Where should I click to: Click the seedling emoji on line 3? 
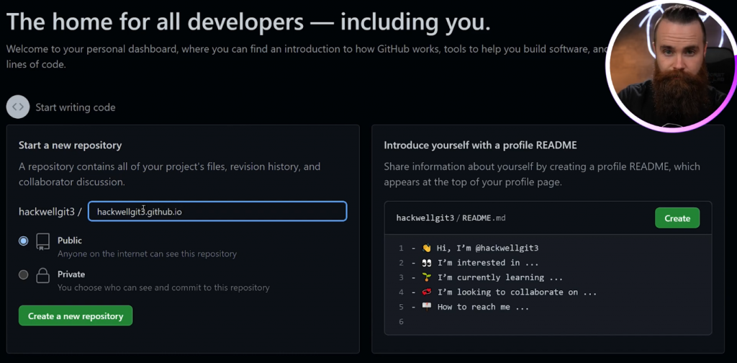[426, 277]
